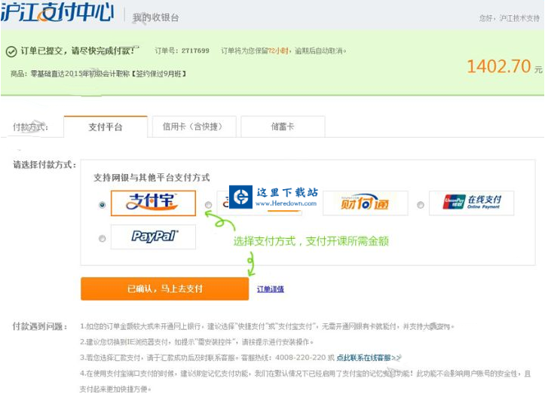The width and height of the screenshot is (548, 394).
Task: Switch to the 支付平台 tab
Action: 105,127
